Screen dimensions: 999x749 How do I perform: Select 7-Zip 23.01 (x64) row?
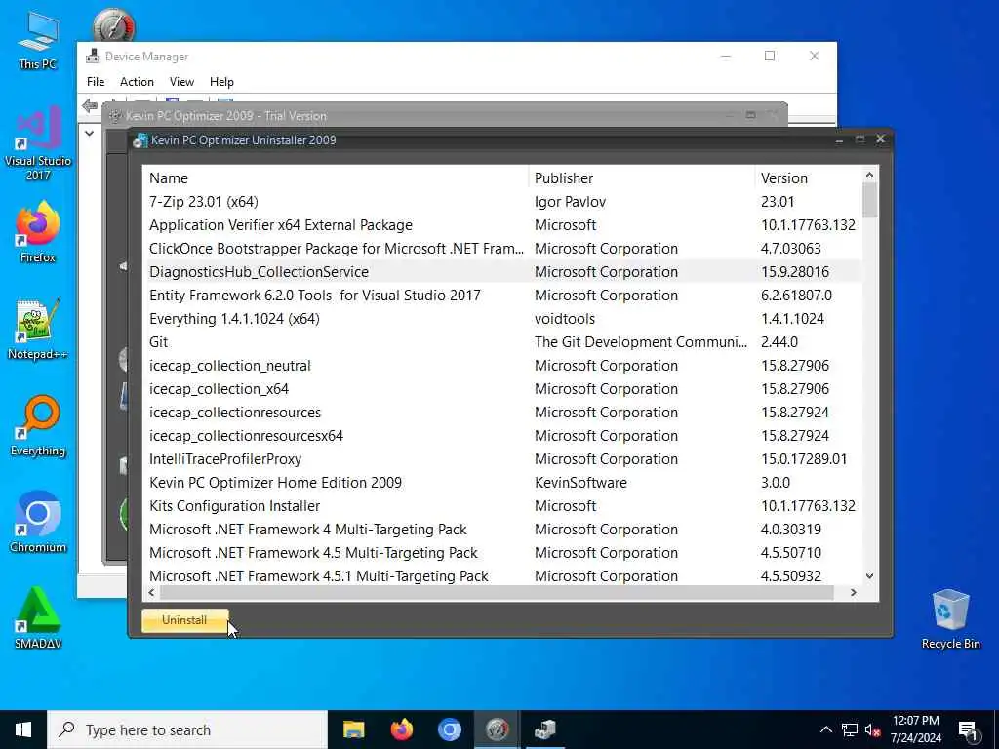coord(502,202)
